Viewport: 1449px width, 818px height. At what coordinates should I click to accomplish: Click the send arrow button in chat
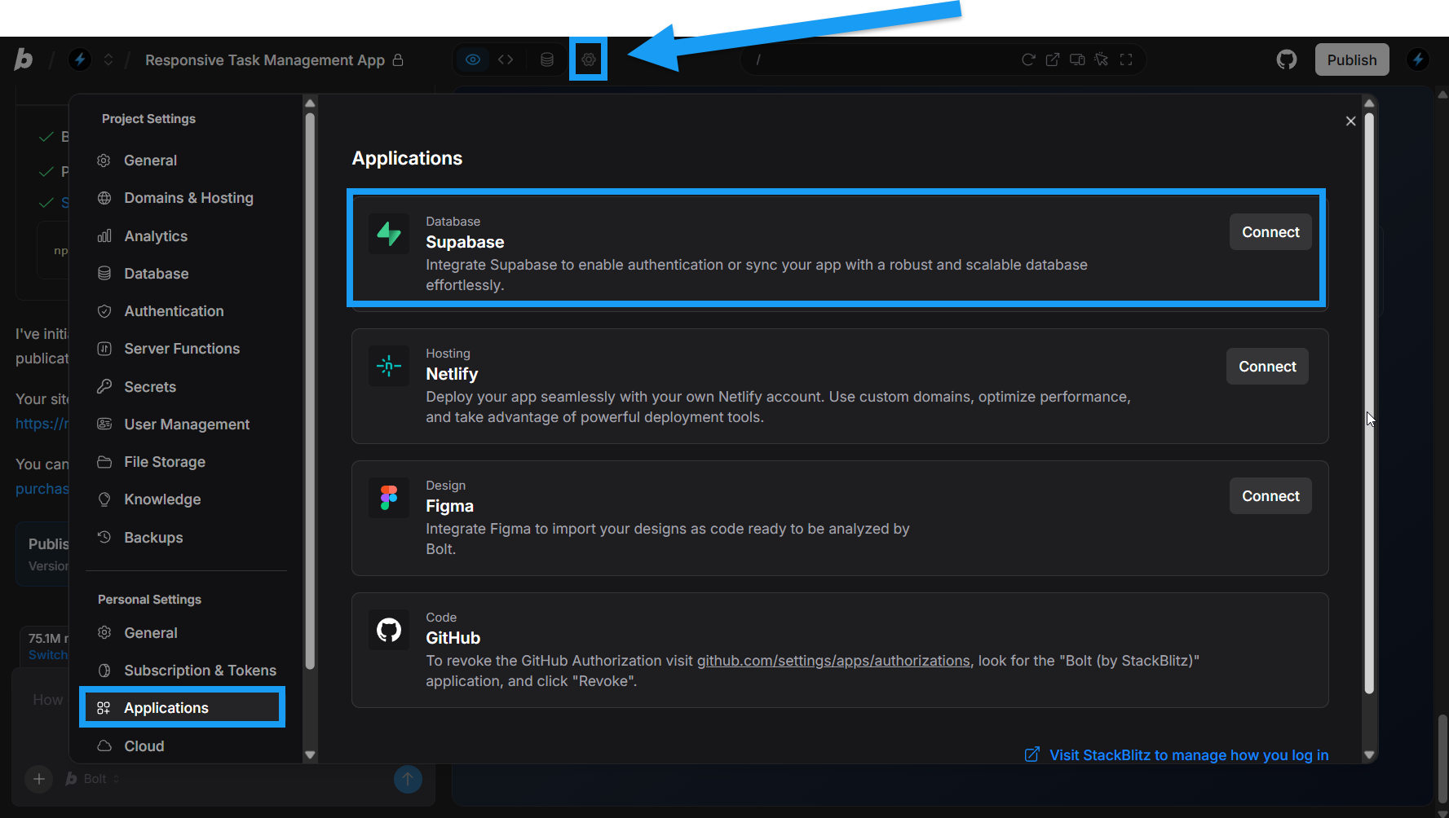click(x=408, y=779)
